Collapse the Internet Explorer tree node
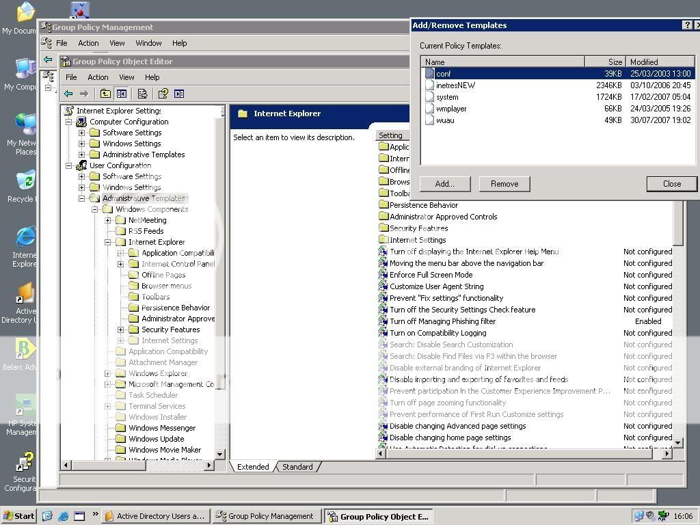This screenshot has width=700, height=525. (x=107, y=242)
